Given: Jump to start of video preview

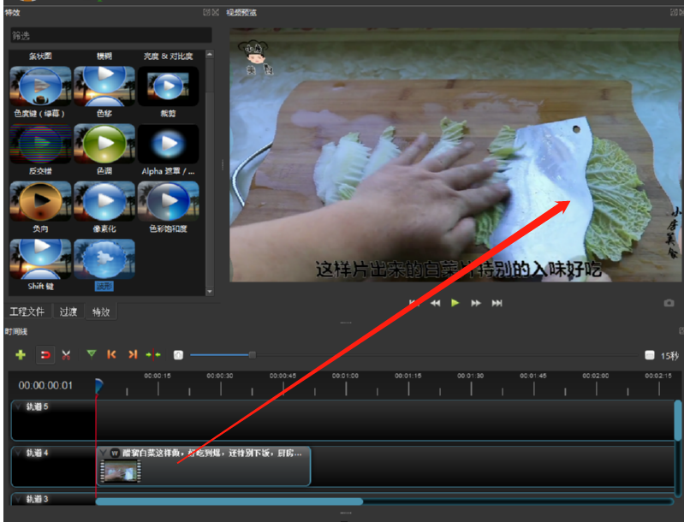Looking at the screenshot, I should (x=414, y=303).
